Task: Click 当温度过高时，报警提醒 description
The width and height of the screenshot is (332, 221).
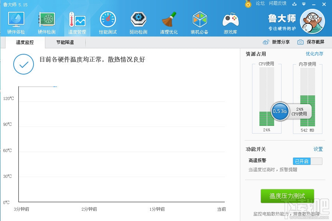Action: click(x=273, y=170)
